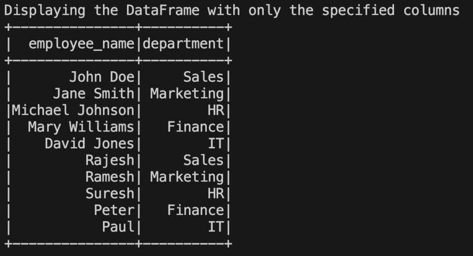This screenshot has height=256, width=473.
Task: Click the department column header
Action: pyautogui.click(x=183, y=44)
